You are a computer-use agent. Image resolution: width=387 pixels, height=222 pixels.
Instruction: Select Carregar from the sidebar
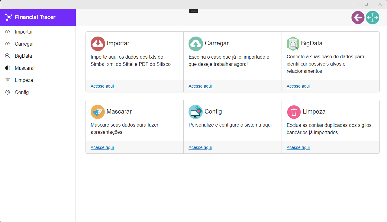pos(24,44)
